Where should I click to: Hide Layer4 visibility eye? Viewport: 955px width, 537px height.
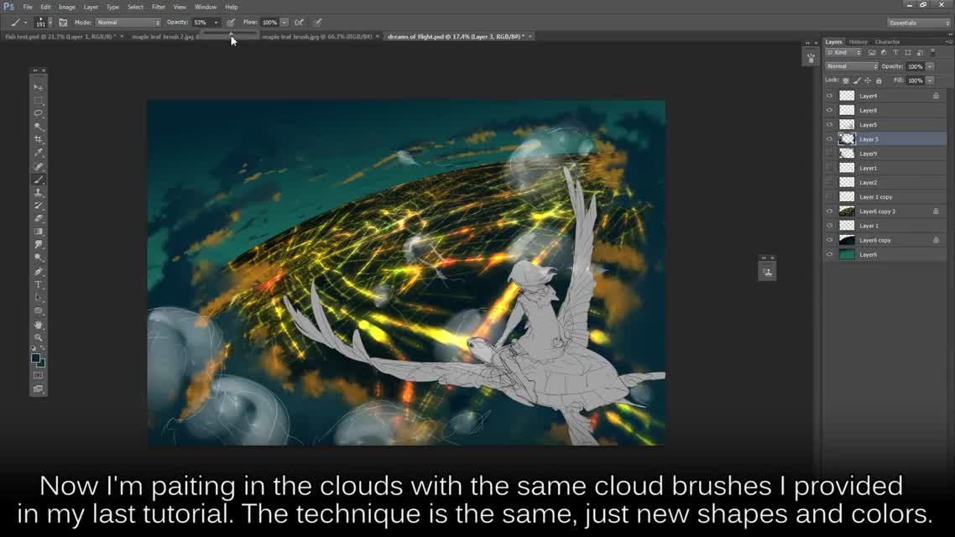tap(829, 96)
